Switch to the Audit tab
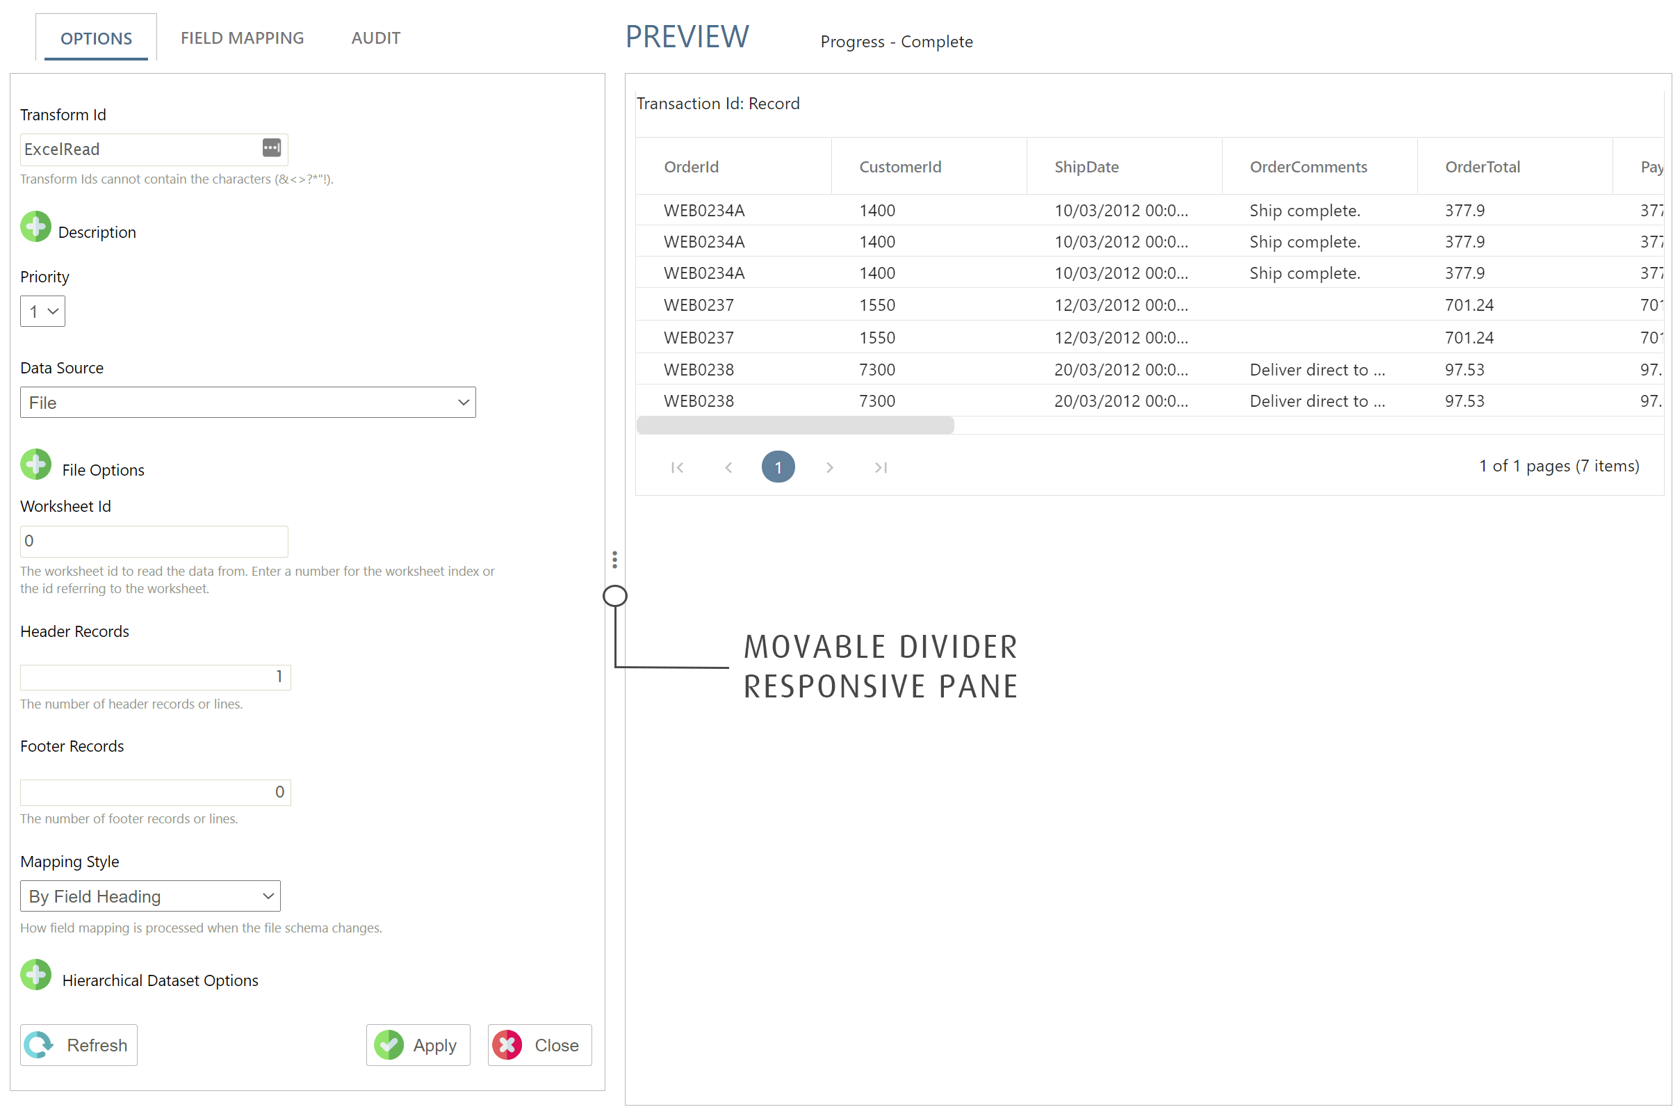This screenshot has width=1673, height=1107. tap(375, 38)
